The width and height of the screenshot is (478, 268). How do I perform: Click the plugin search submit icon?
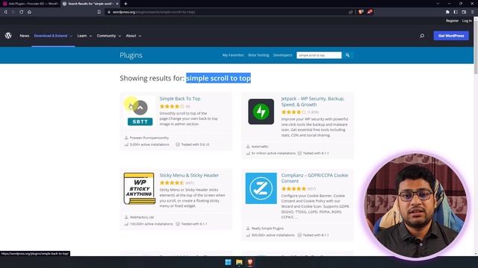pyautogui.click(x=347, y=55)
